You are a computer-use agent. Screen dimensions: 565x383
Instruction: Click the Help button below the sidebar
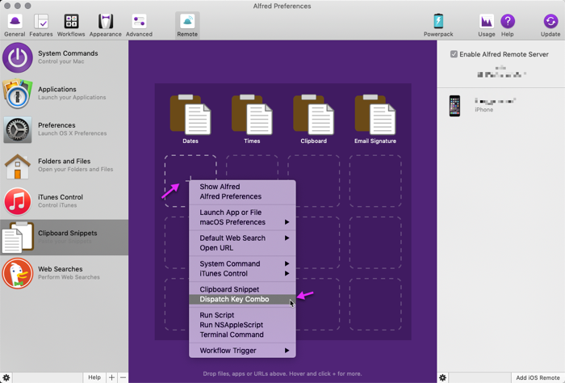pyautogui.click(x=94, y=377)
